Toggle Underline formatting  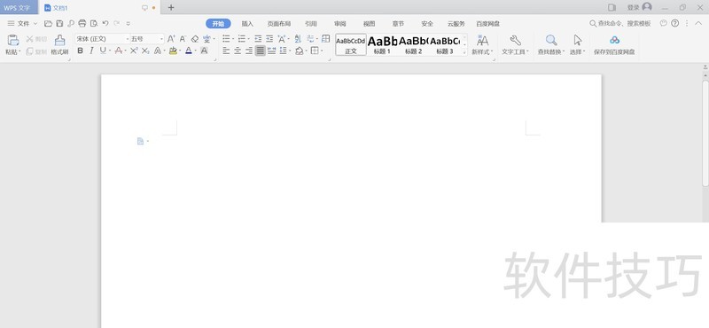(x=103, y=51)
